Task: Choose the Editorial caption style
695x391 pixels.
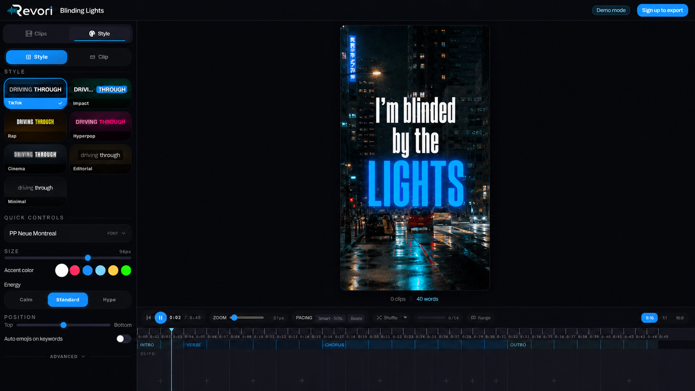Action: click(101, 159)
